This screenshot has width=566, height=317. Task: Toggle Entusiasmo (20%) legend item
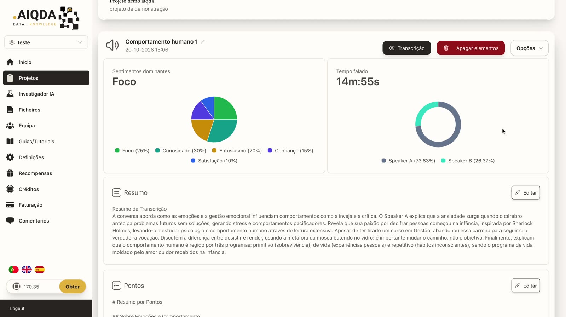237,151
